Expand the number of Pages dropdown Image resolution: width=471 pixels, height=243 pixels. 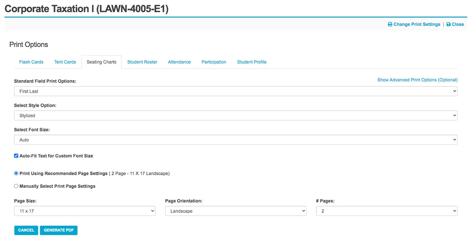click(x=387, y=211)
